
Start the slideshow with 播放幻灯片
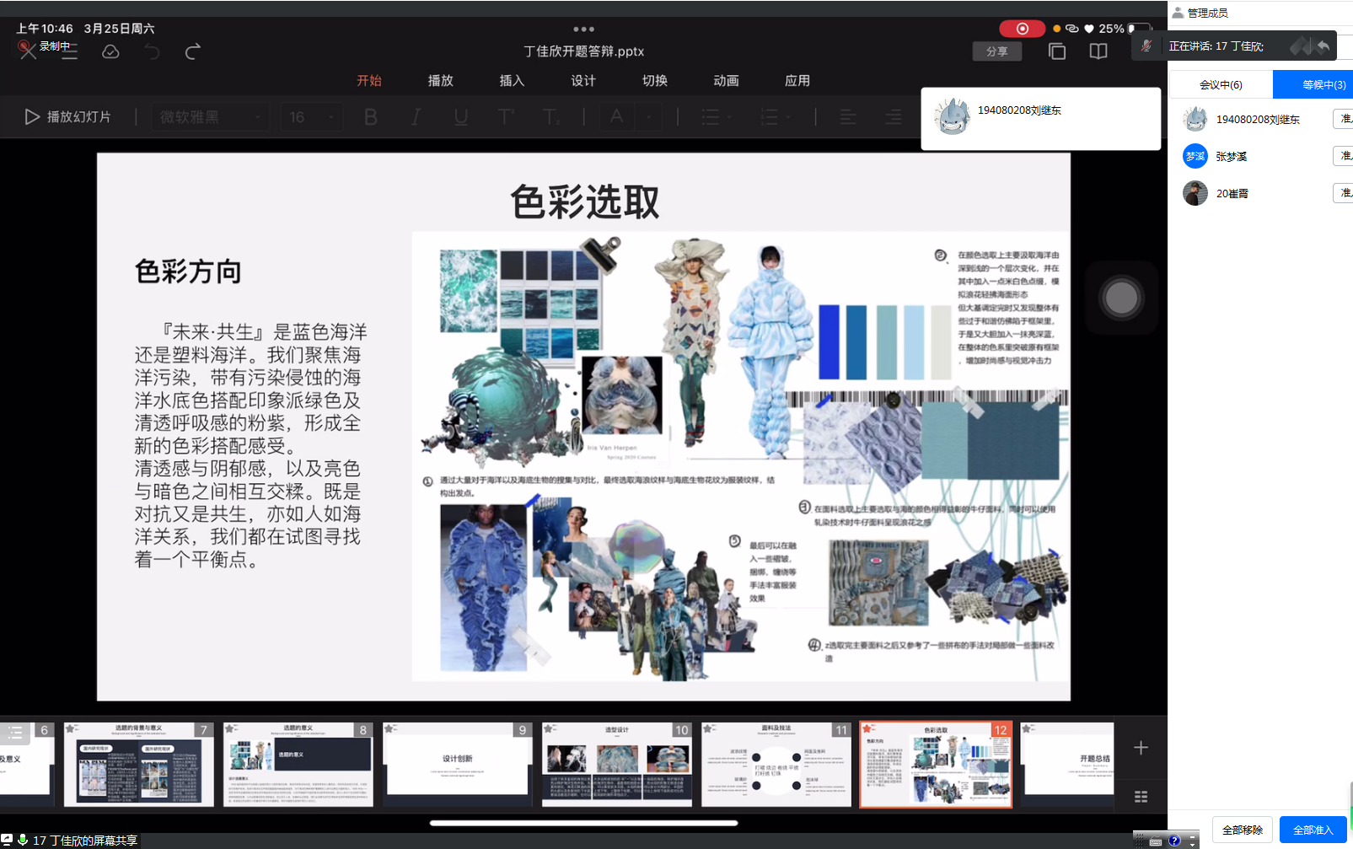[x=67, y=116]
